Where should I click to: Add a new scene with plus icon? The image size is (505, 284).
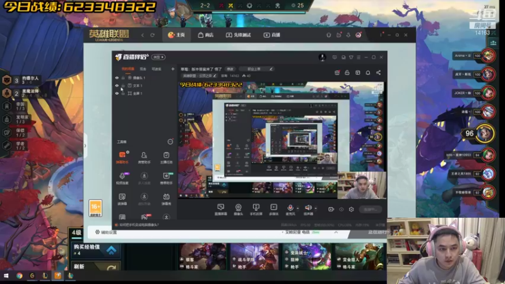coord(172,69)
